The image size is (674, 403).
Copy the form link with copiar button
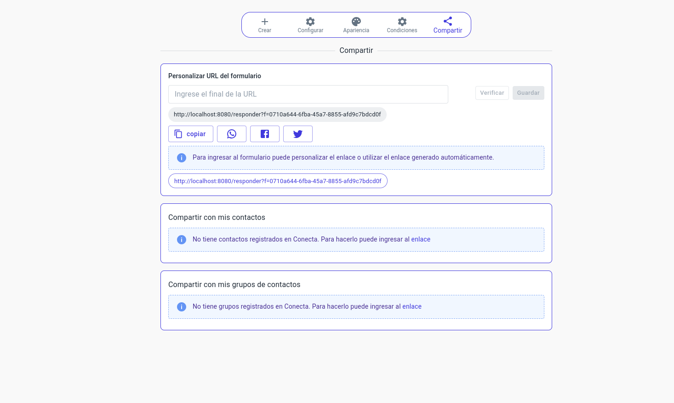[191, 134]
